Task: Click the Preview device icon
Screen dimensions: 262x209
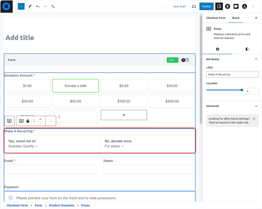Action: click(x=194, y=6)
